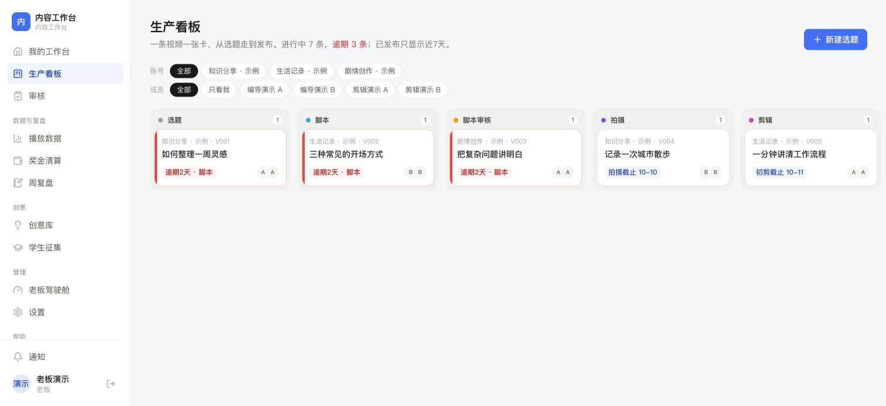Click 初剪截止 10–11 tag
Viewport: 886px width, 406px height.
point(779,173)
